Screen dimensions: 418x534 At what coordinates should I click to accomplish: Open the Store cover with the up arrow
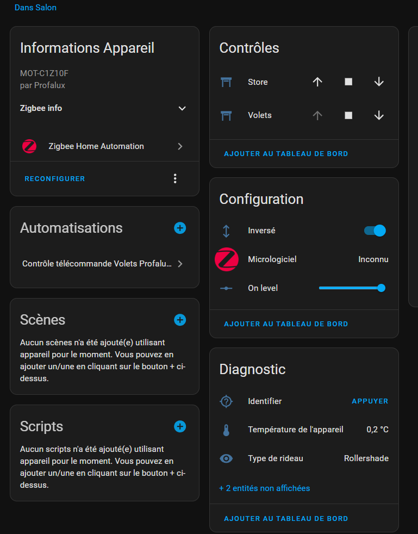click(x=317, y=82)
